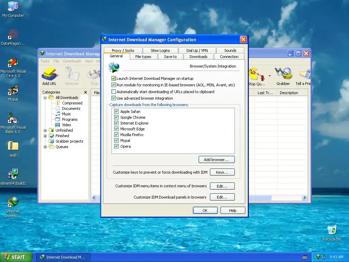Click the Add browser... button
This screenshot has height=262, width=349.
pyautogui.click(x=216, y=160)
